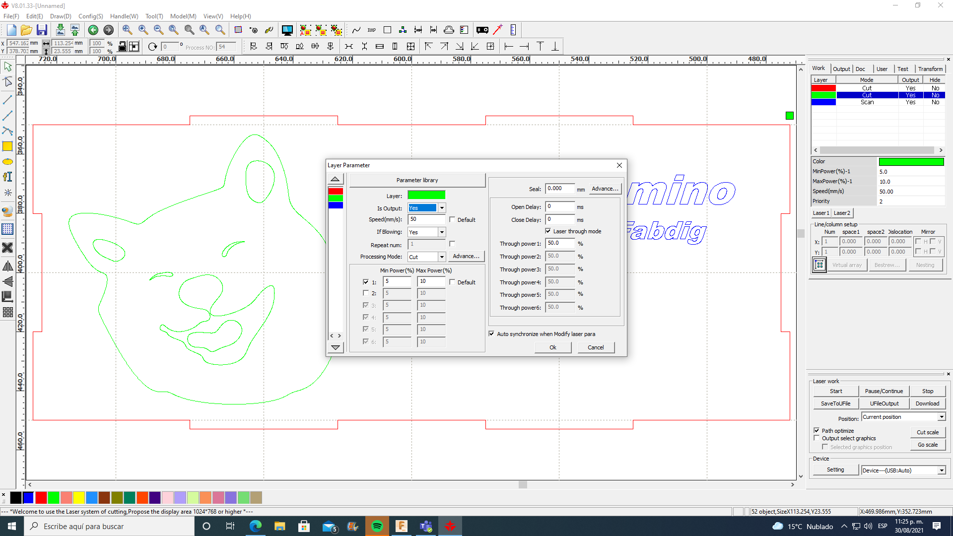
Task: Click the Advance button in dialog
Action: tap(466, 256)
